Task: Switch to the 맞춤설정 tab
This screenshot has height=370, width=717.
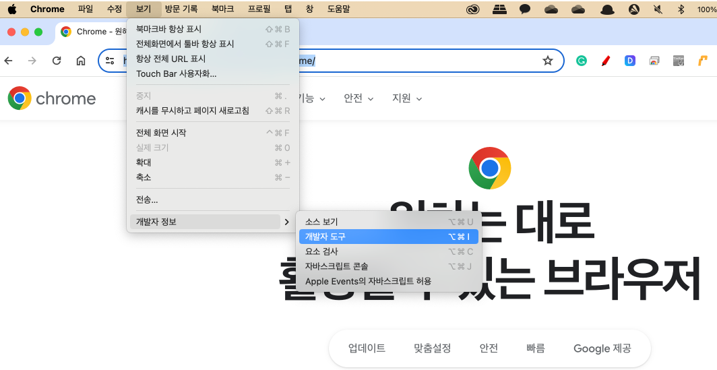Action: [x=432, y=348]
